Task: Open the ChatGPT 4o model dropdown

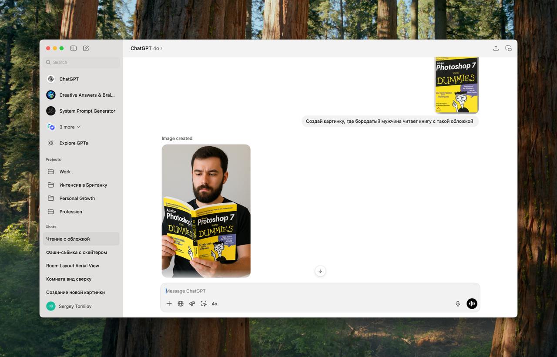Action: coord(147,48)
